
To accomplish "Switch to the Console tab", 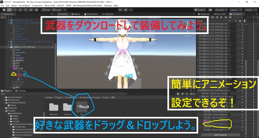I will pos(20,91).
